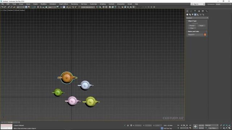
Task: Toggle Key Mode below playback controls
Action: 178,128
